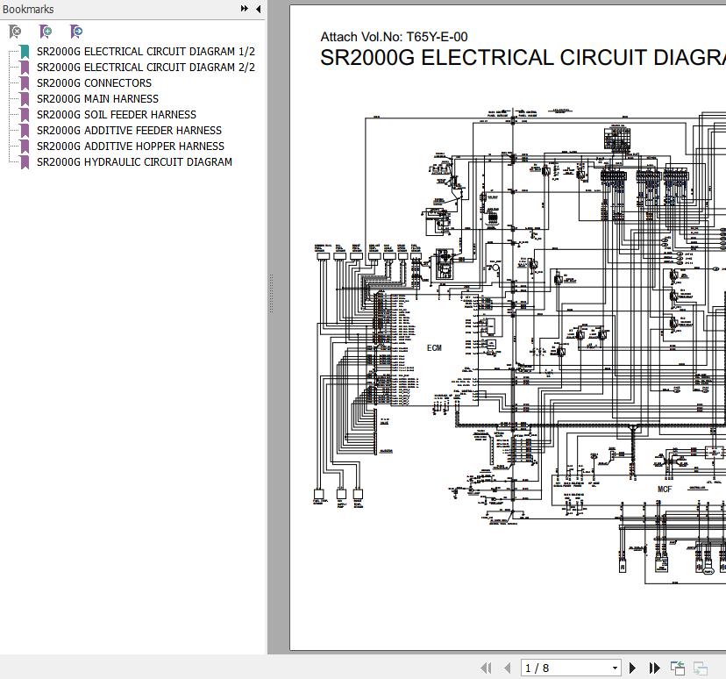Click bookmark icon beside ADDITIVE HOPPER HARNESS

pos(25,146)
